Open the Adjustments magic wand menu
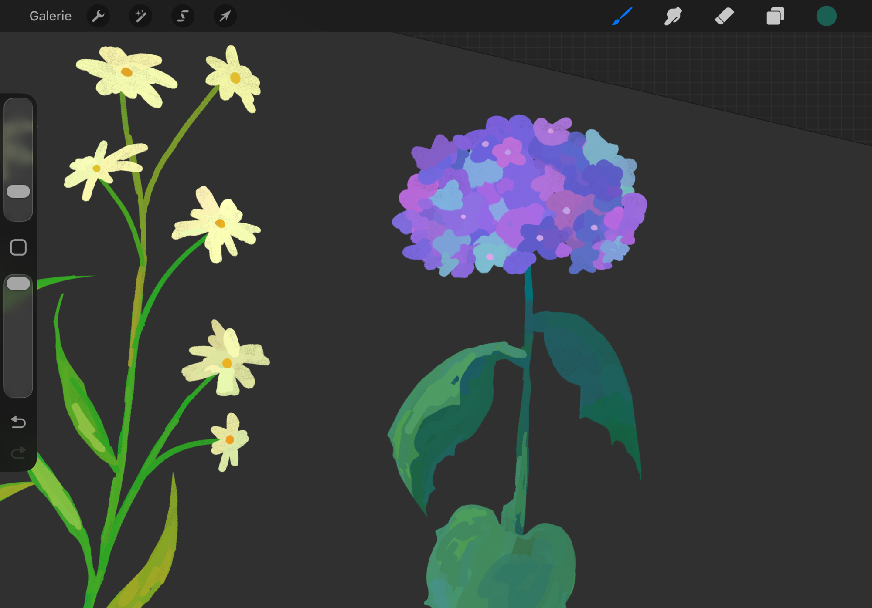The width and height of the screenshot is (872, 608). point(140,16)
